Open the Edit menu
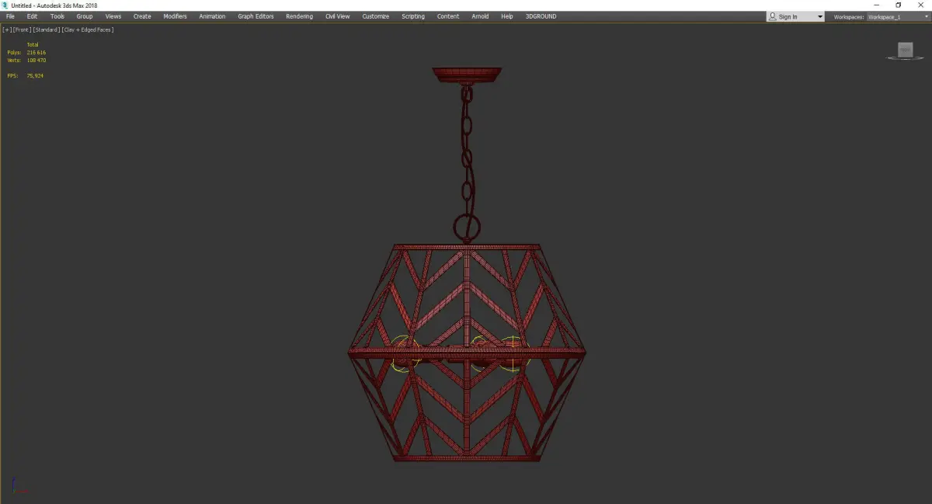 pos(32,16)
